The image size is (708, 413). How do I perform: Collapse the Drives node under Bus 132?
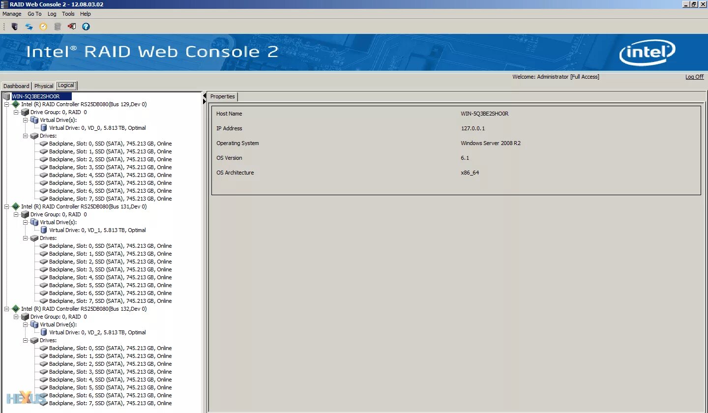pos(26,340)
